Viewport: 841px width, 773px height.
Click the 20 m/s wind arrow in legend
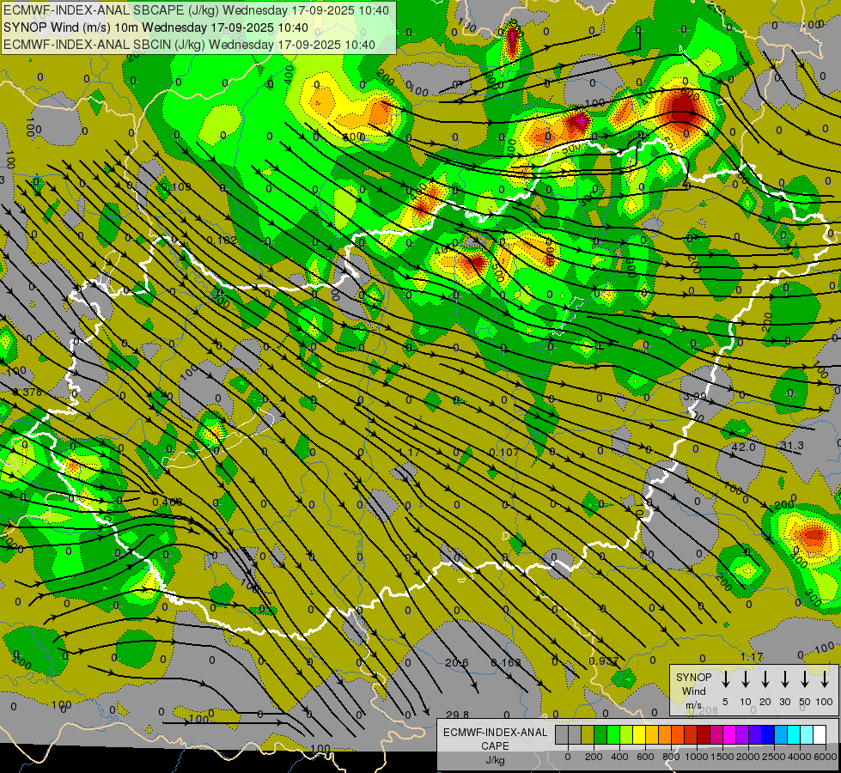click(765, 679)
